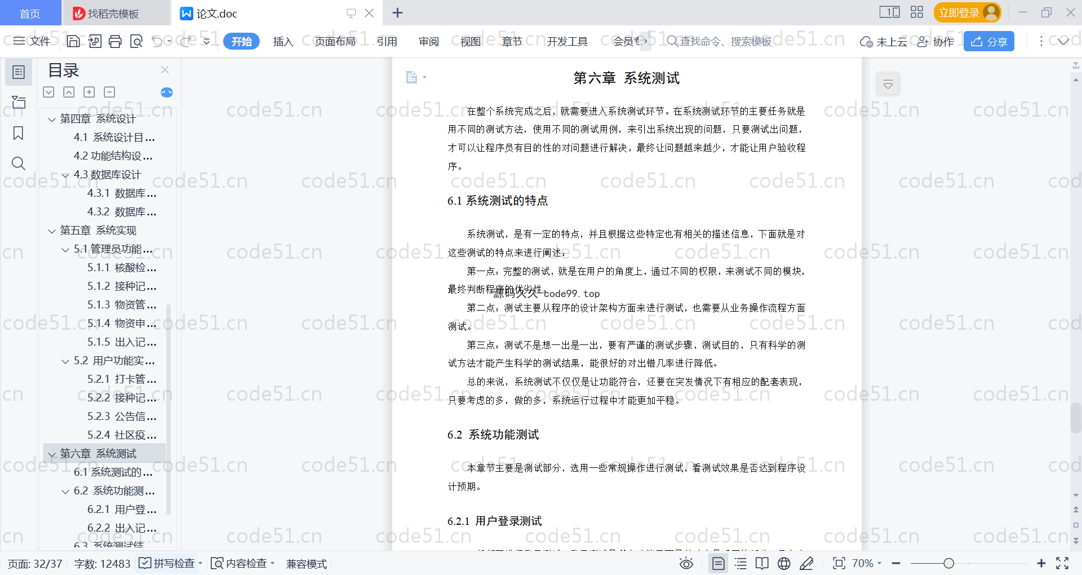Viewport: 1082px width, 575px height.
Task: Click the Print icon in toolbar
Action: pos(115,41)
